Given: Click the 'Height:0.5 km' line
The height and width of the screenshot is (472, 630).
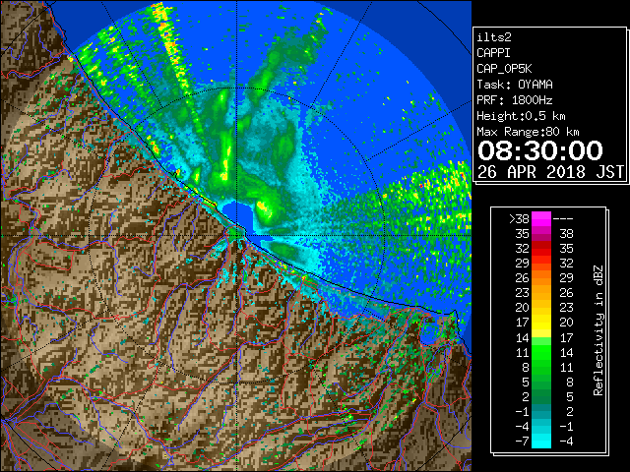Looking at the screenshot, I should coord(521,116).
